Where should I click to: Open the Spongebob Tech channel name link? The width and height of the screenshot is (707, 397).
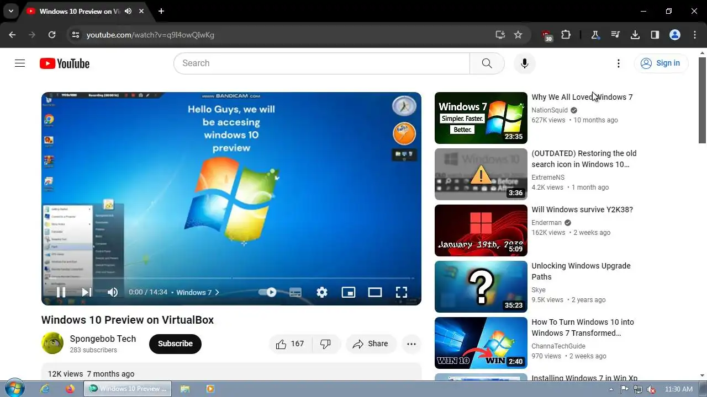tap(103, 339)
